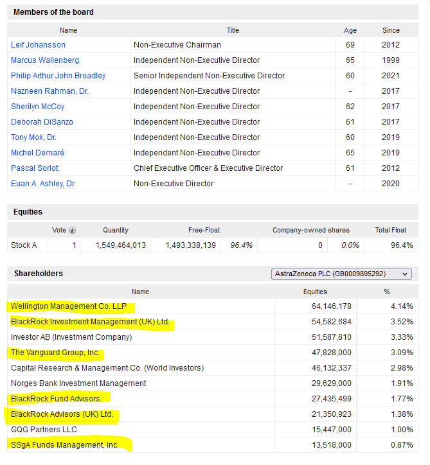This screenshot has width=430, height=465.
Task: Open Marcus Wallenberg profile link
Action: tap(45, 60)
